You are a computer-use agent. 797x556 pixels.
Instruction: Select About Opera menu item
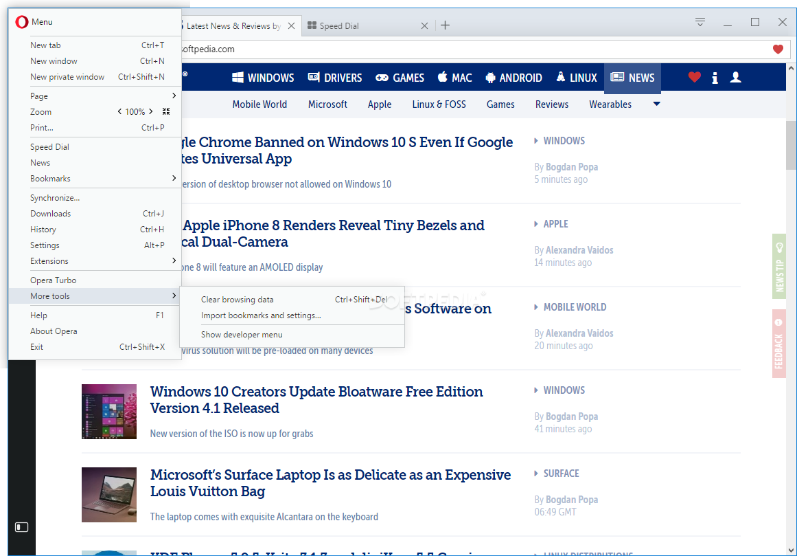95,331
